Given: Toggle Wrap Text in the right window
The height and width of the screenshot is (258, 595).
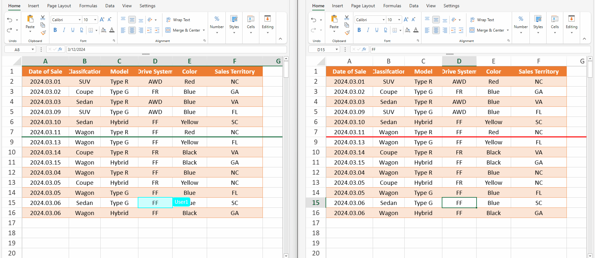Looking at the screenshot, I should (x=482, y=20).
